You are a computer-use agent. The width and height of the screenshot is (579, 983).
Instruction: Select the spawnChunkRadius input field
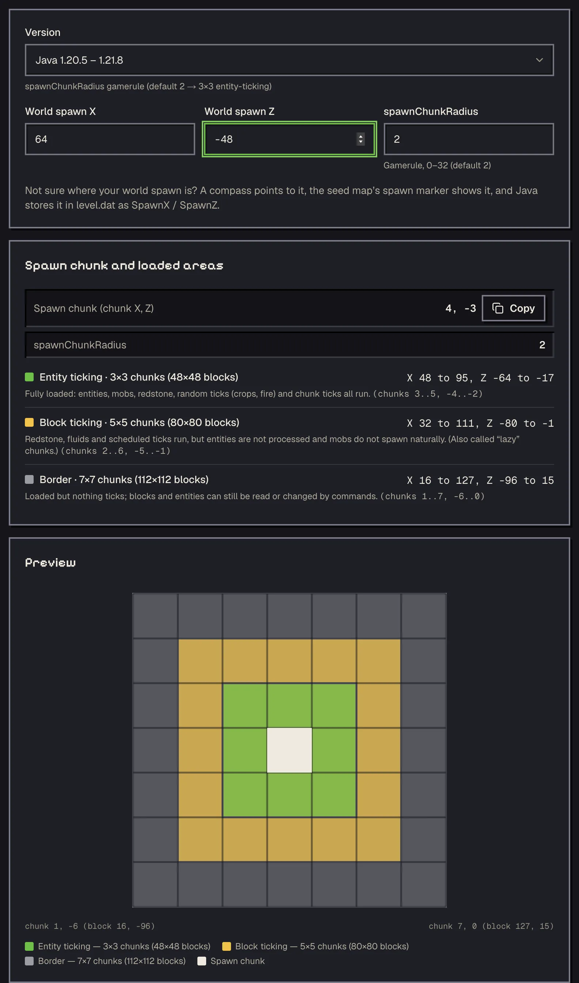(469, 139)
